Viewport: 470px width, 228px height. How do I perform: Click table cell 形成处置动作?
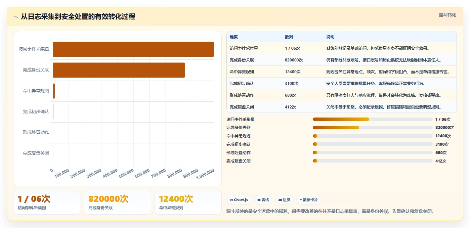242,95
